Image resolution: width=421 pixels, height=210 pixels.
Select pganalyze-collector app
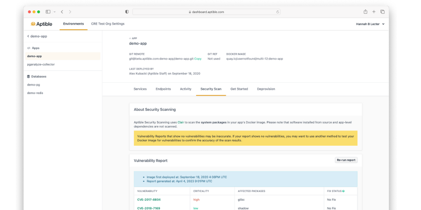[41, 65]
